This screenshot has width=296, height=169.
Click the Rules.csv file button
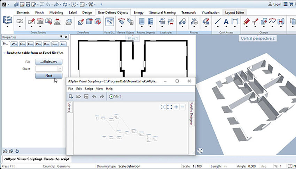(48, 62)
